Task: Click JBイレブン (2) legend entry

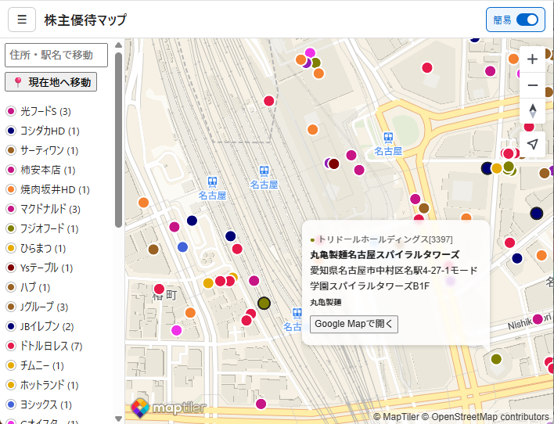Action: [40, 326]
